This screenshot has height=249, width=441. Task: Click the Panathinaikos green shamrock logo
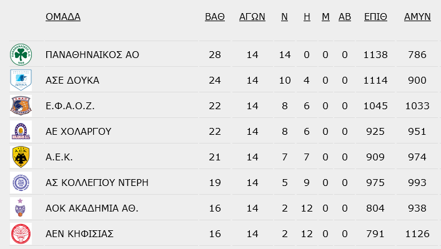pyautogui.click(x=21, y=54)
